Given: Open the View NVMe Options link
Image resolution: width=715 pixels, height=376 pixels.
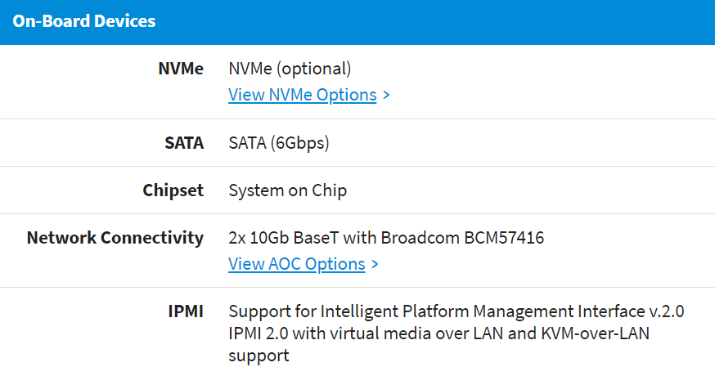Looking at the screenshot, I should coord(302,95).
